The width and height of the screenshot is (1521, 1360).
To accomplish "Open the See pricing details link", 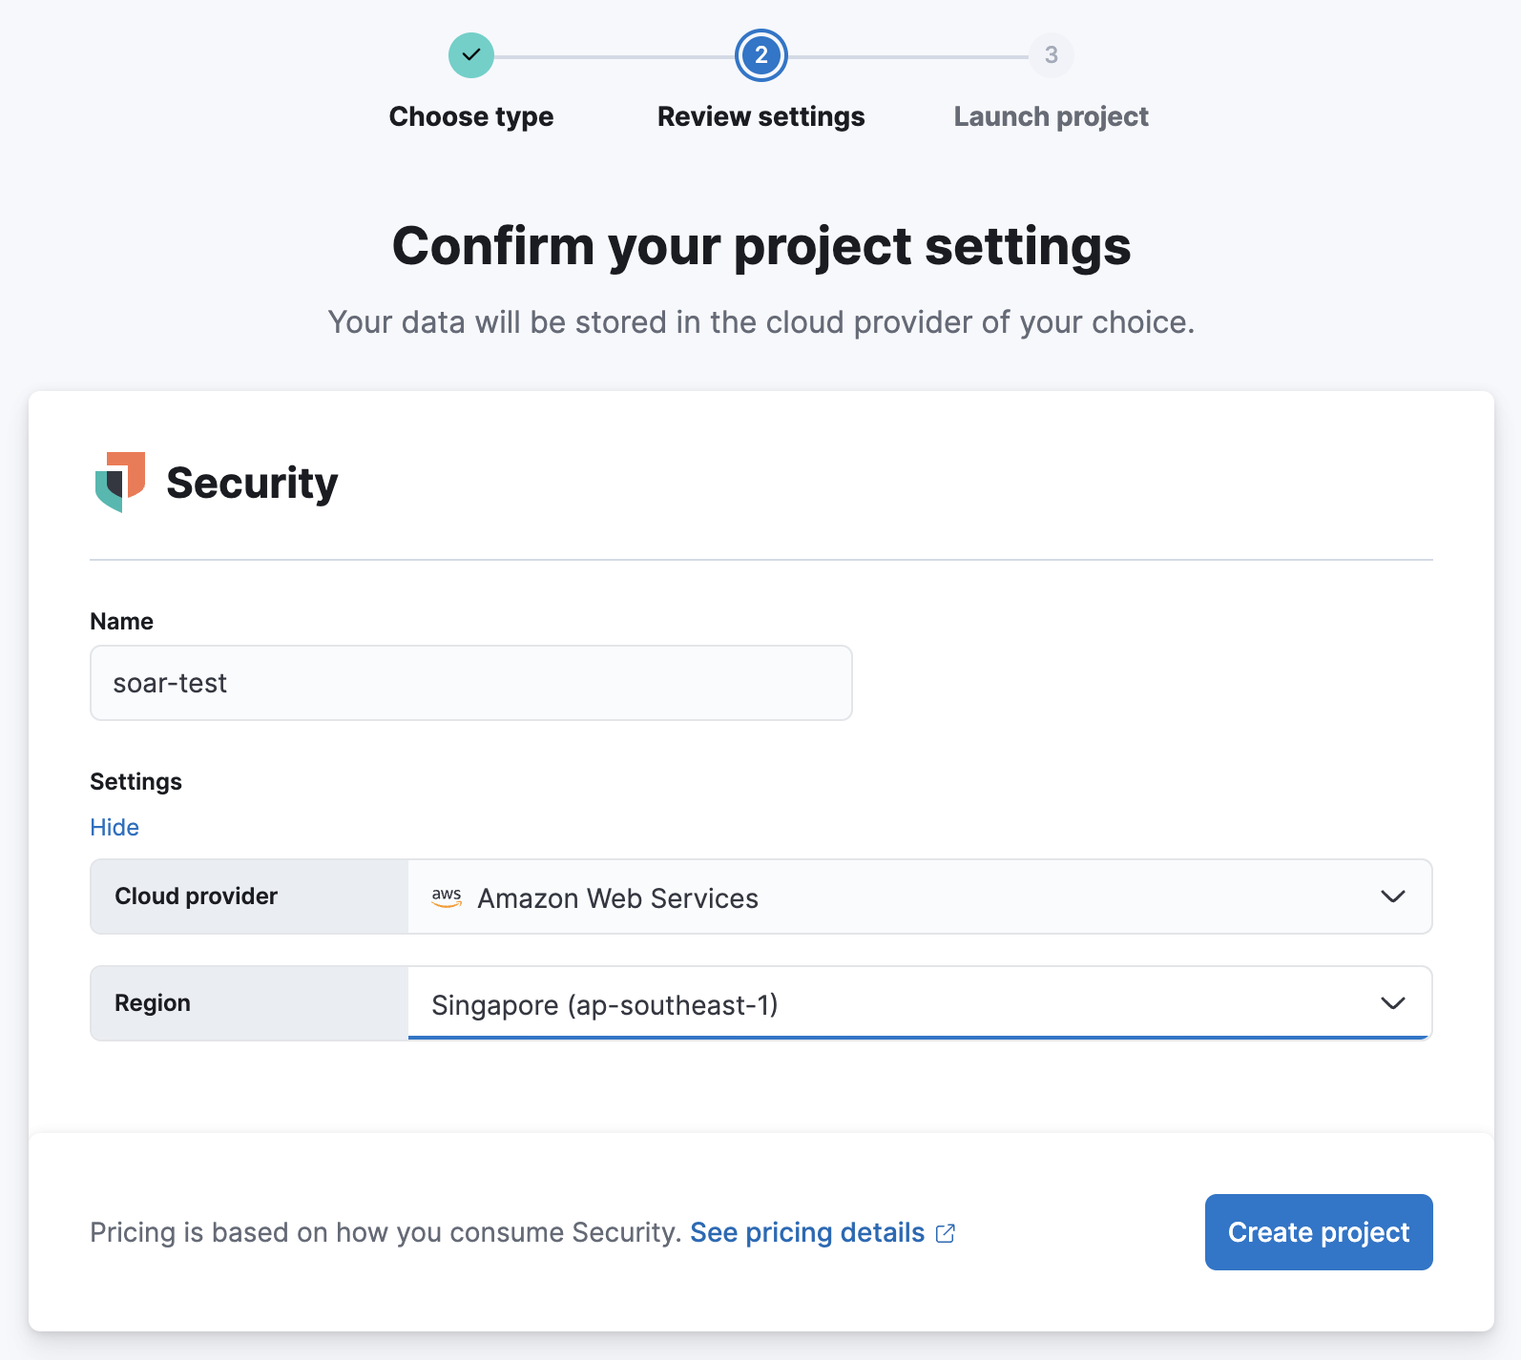I will click(x=807, y=1232).
